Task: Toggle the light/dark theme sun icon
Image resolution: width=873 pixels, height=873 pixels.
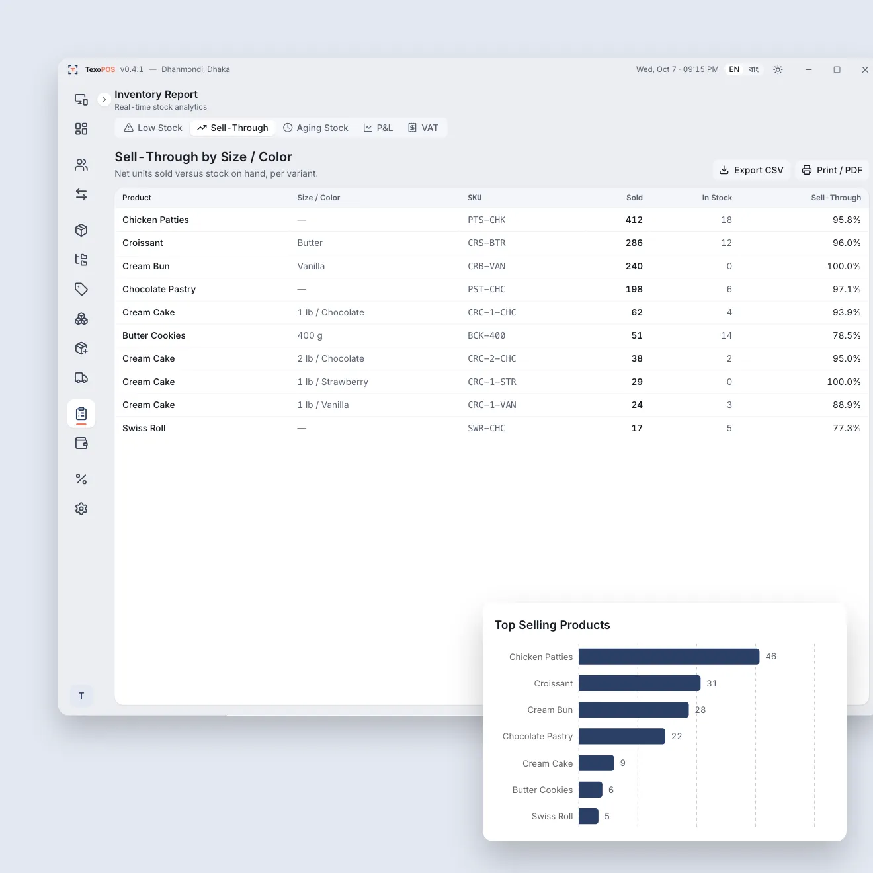Action: pyautogui.click(x=778, y=69)
